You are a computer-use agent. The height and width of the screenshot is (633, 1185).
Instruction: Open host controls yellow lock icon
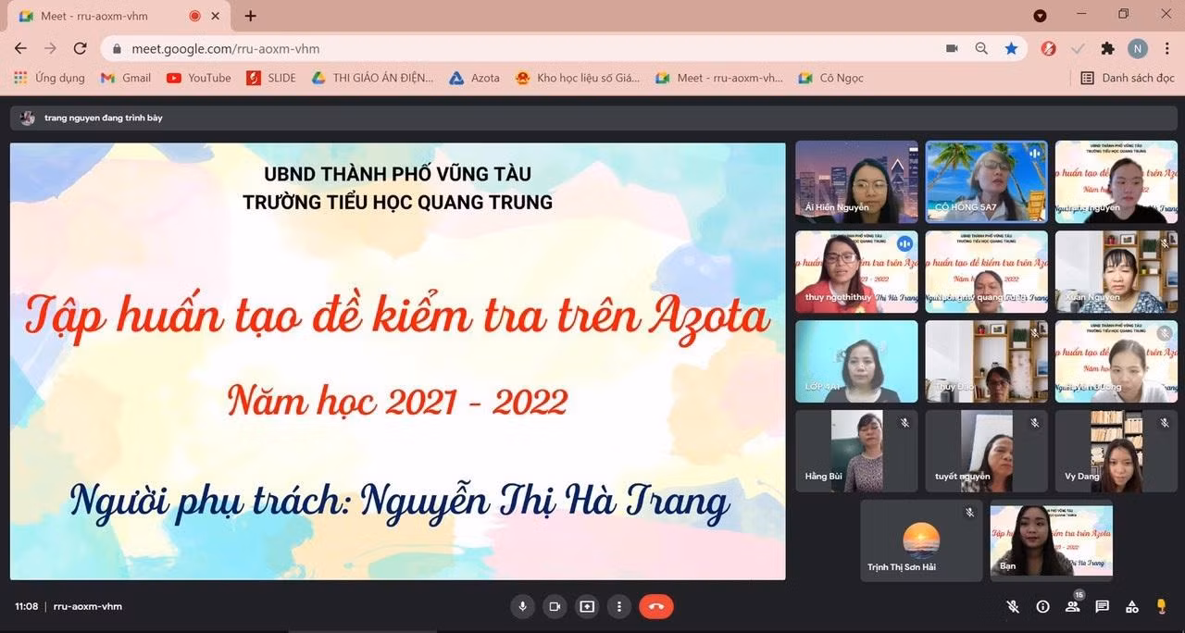point(1161,607)
